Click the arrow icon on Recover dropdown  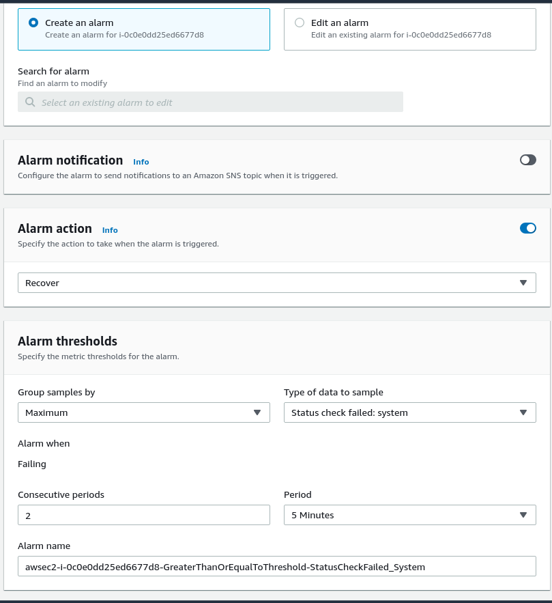[523, 283]
